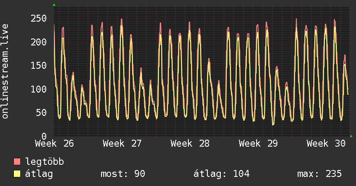Select the Week 30 axis label
This screenshot has width=356, height=186.
pos(326,144)
